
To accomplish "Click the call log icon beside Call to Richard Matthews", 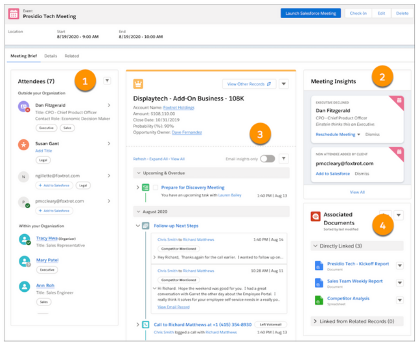I will [145, 325].
